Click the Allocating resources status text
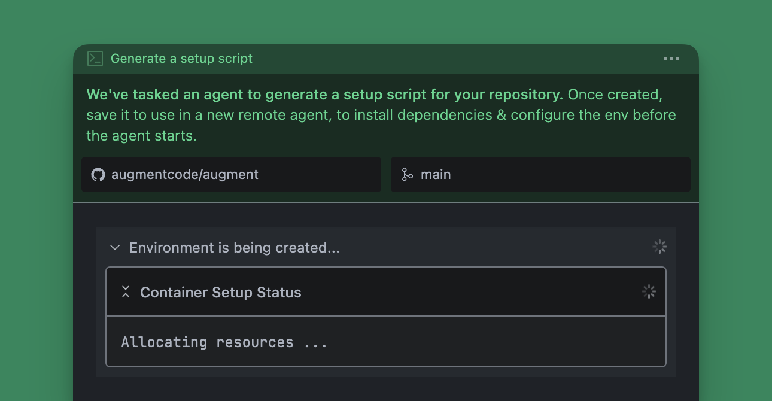772x401 pixels. 224,342
